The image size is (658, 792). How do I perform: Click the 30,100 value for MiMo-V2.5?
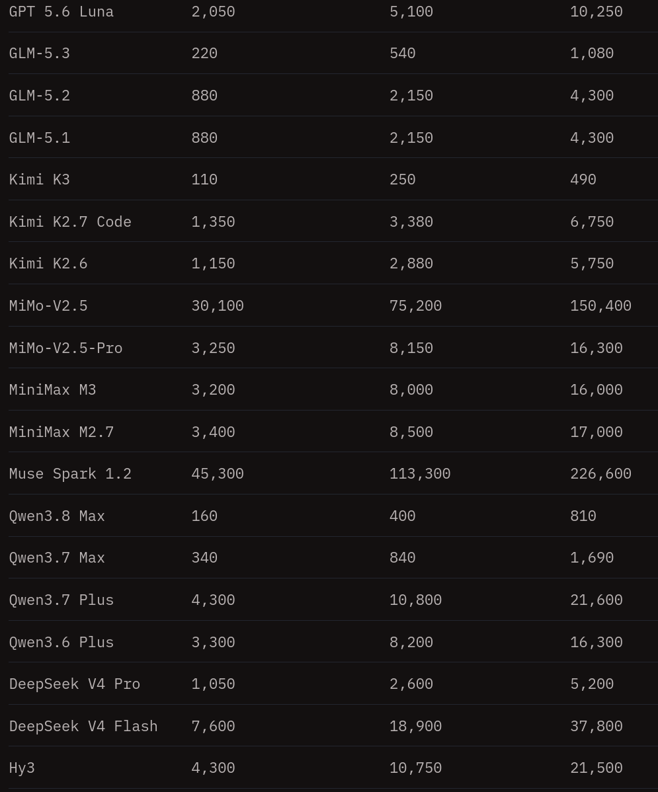pos(218,306)
